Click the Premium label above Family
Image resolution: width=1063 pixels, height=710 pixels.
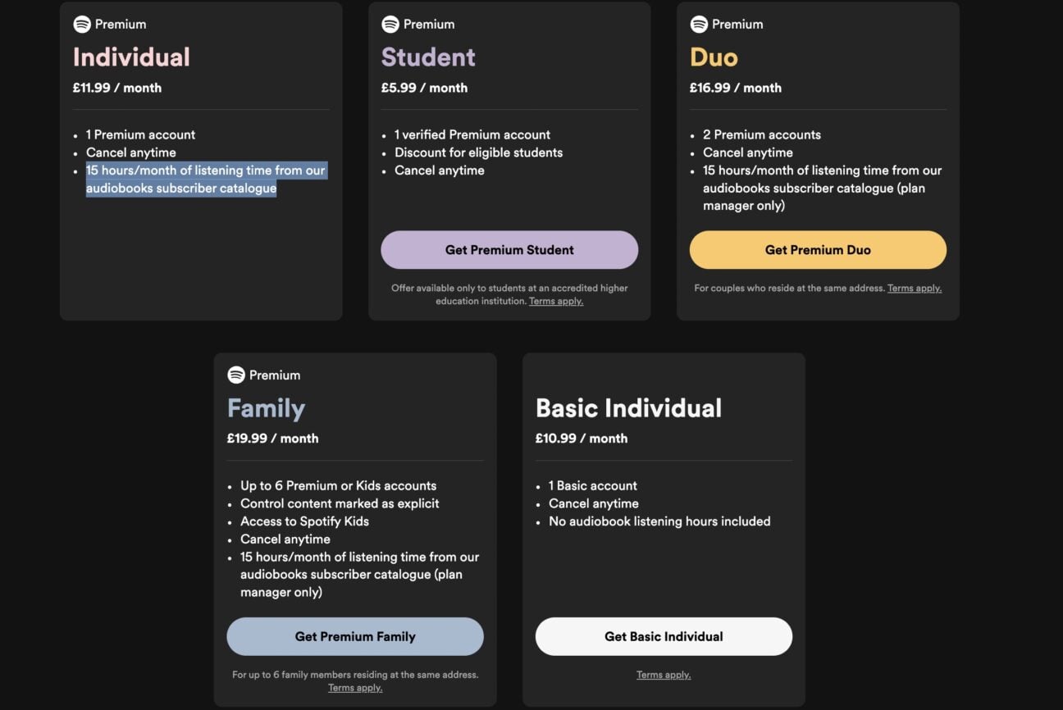pos(273,375)
